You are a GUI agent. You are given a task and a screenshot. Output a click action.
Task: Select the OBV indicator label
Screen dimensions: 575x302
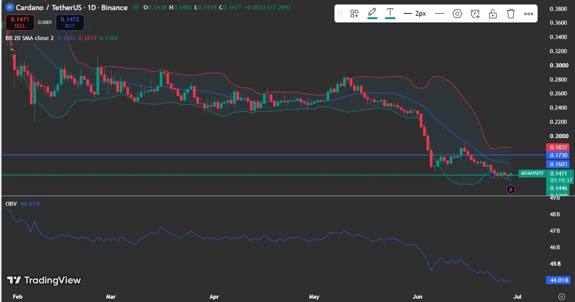click(x=11, y=204)
